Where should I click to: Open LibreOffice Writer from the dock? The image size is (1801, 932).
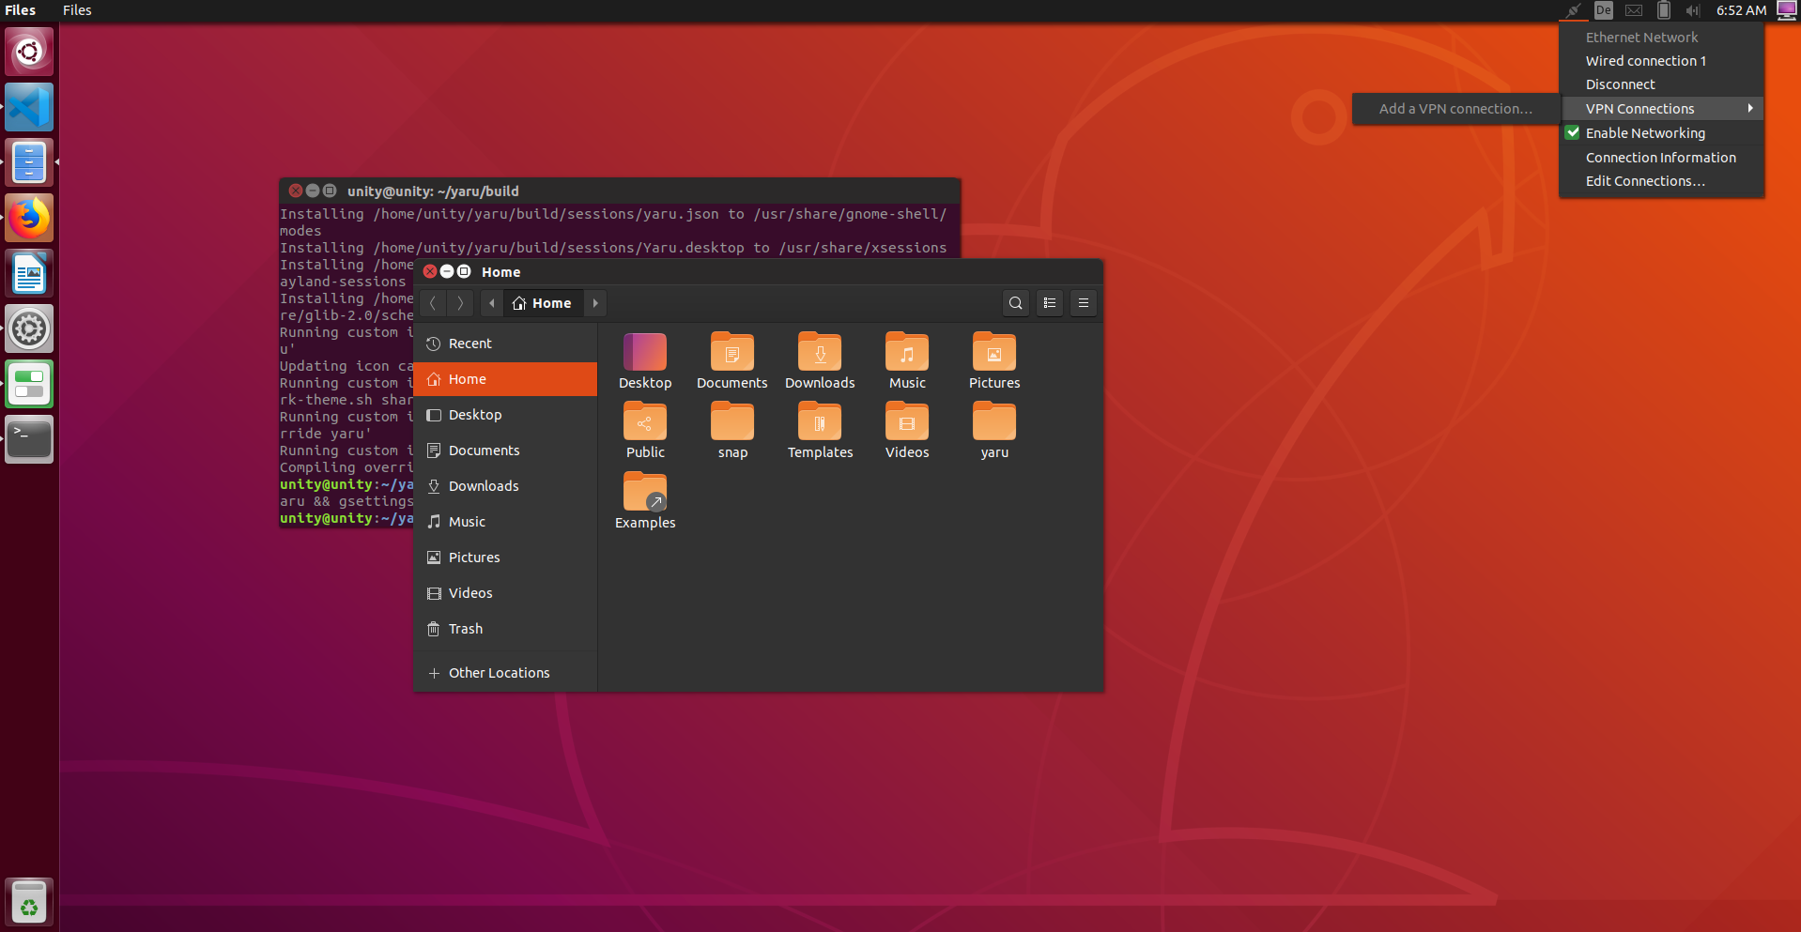[x=29, y=273]
